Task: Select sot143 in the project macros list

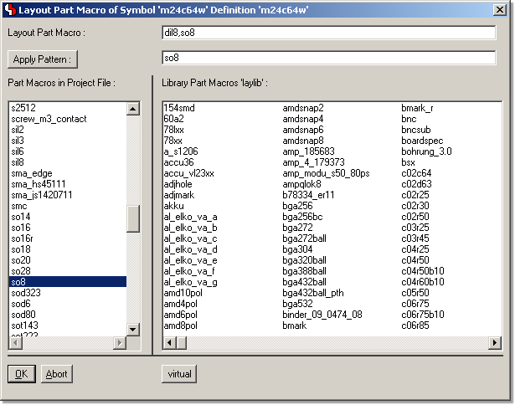Action: point(24,326)
